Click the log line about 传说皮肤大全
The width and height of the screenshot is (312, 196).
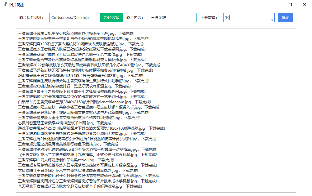[79, 118]
